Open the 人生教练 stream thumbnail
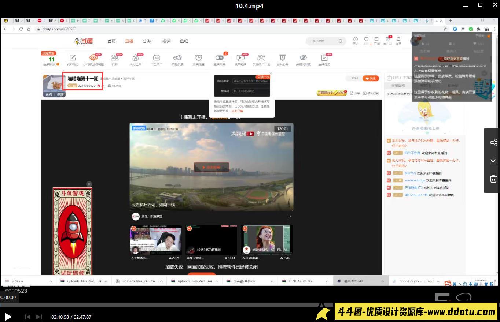The width and height of the screenshot is (500, 322). click(x=156, y=240)
